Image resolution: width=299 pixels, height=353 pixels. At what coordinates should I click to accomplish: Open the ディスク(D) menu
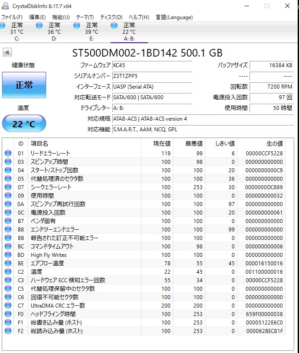[x=111, y=17]
